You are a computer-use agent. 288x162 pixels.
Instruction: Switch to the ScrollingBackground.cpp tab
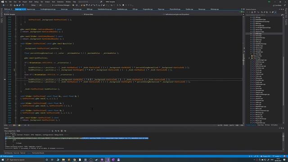[48, 9]
